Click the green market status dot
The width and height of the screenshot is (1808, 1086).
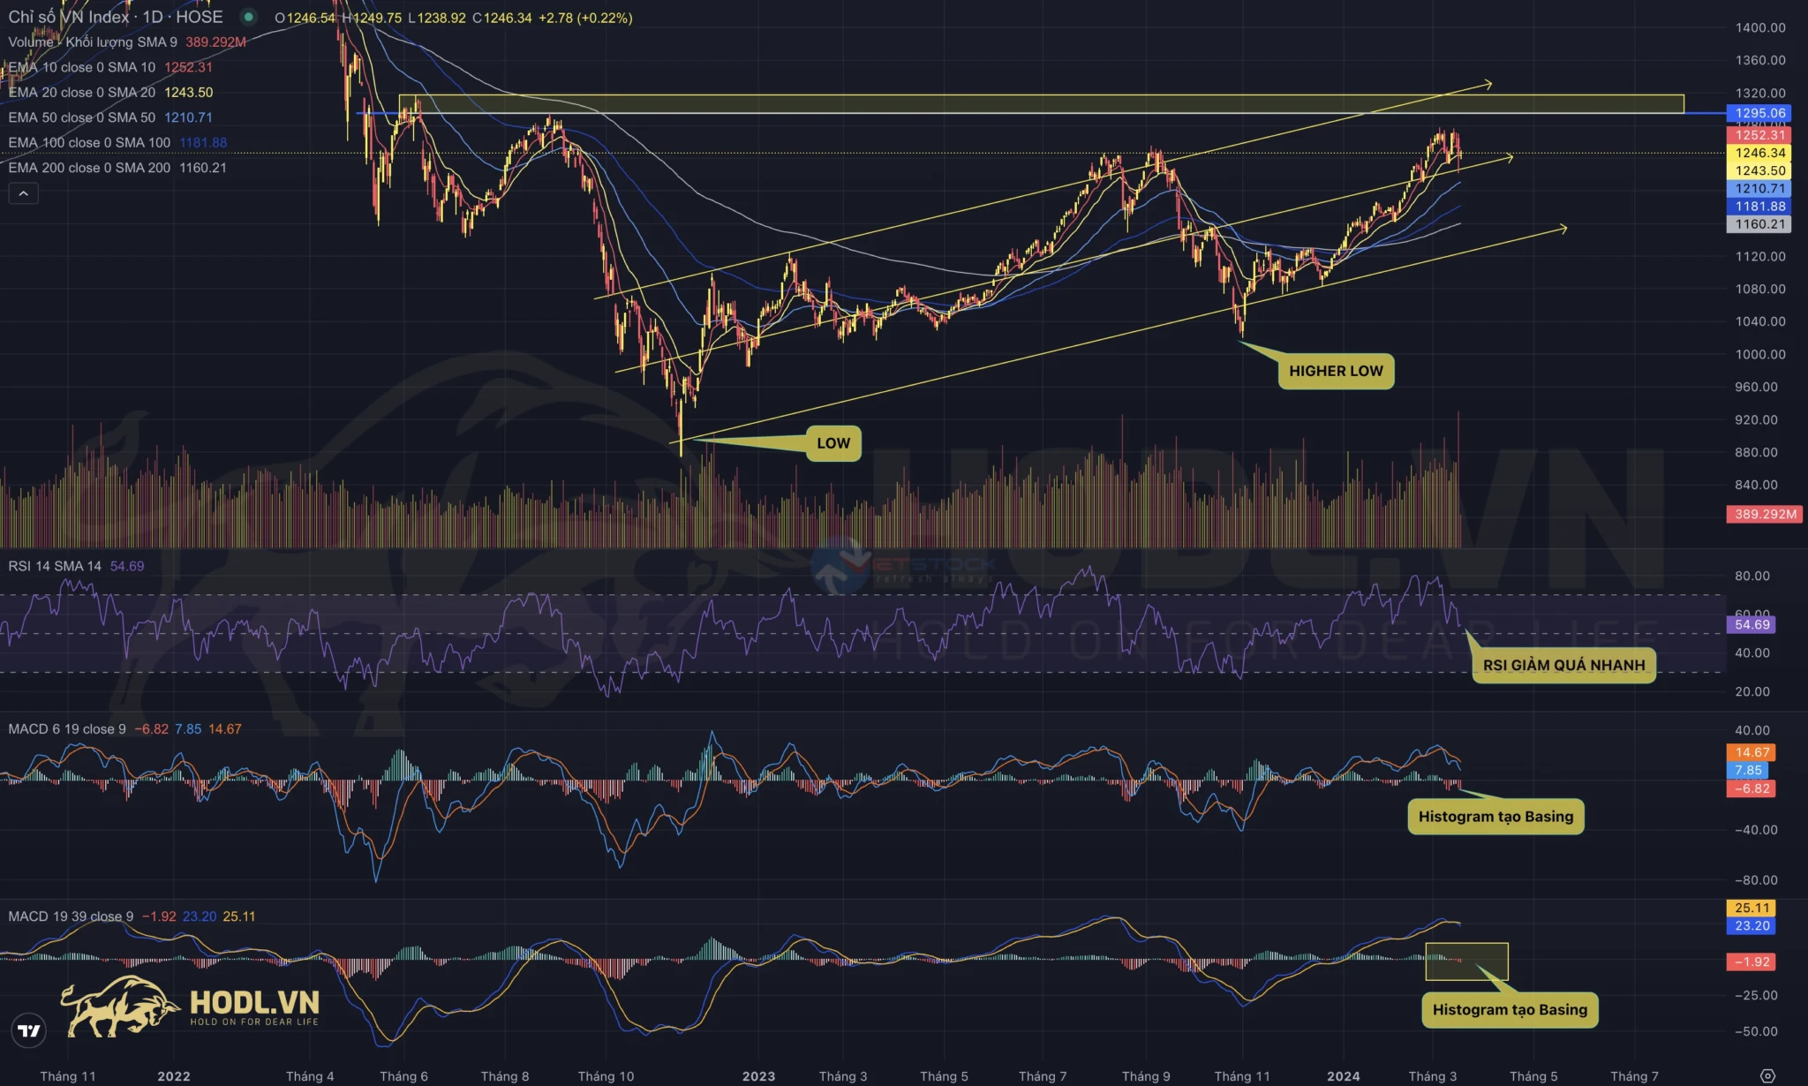coord(249,17)
